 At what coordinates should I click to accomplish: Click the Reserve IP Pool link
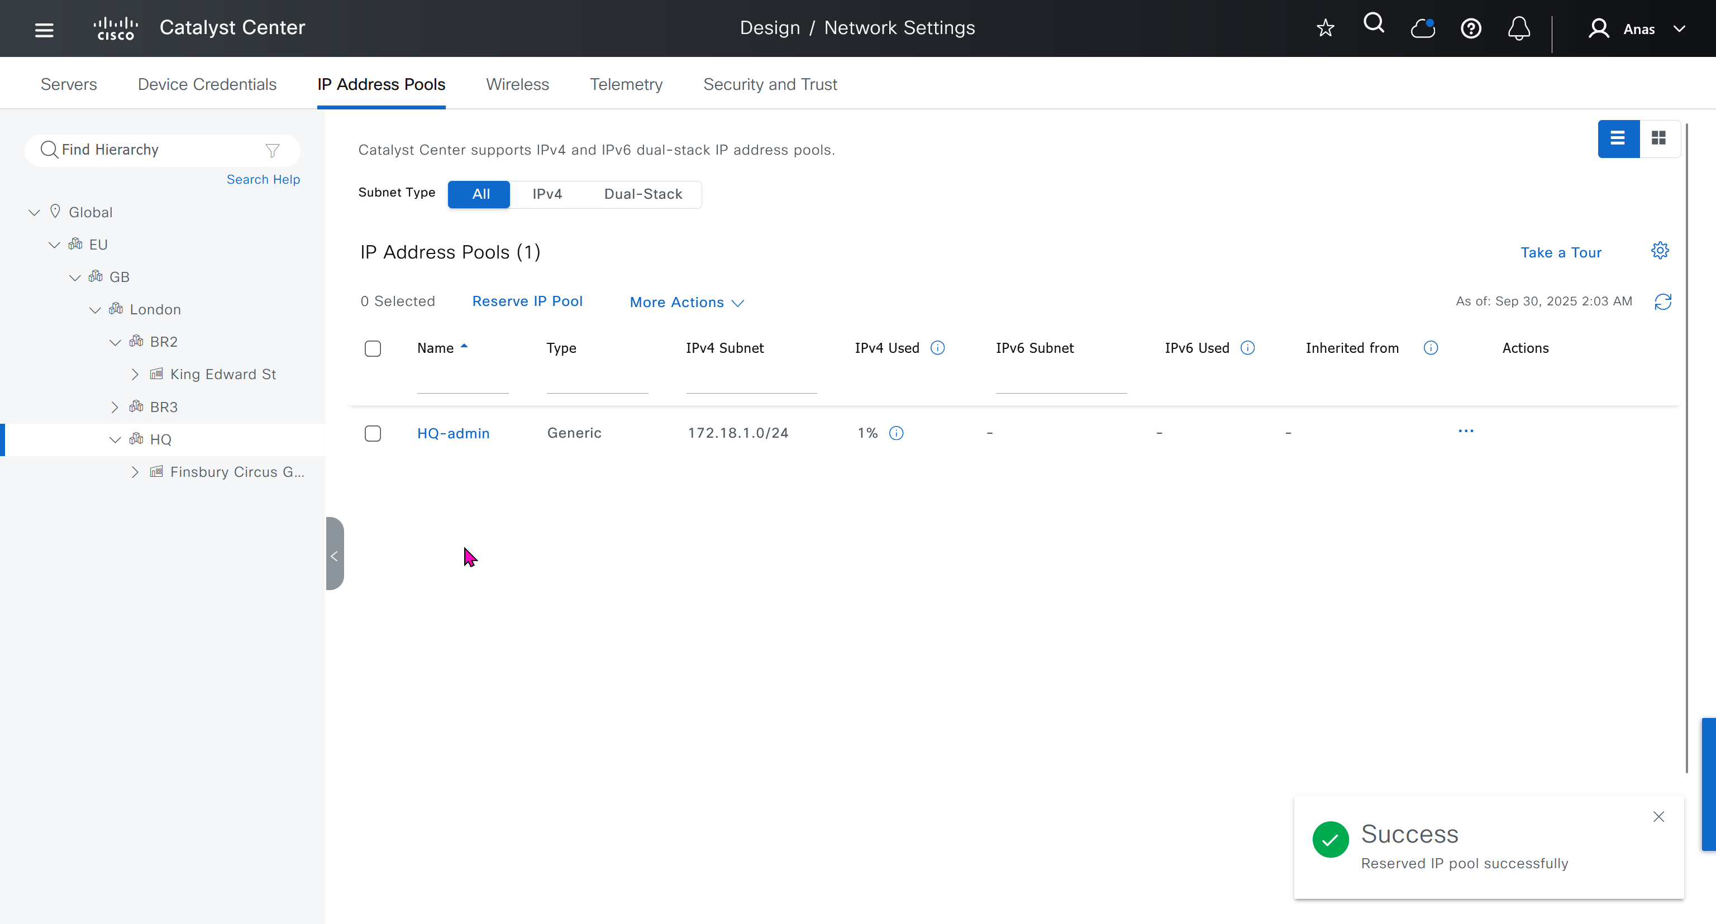(x=527, y=301)
